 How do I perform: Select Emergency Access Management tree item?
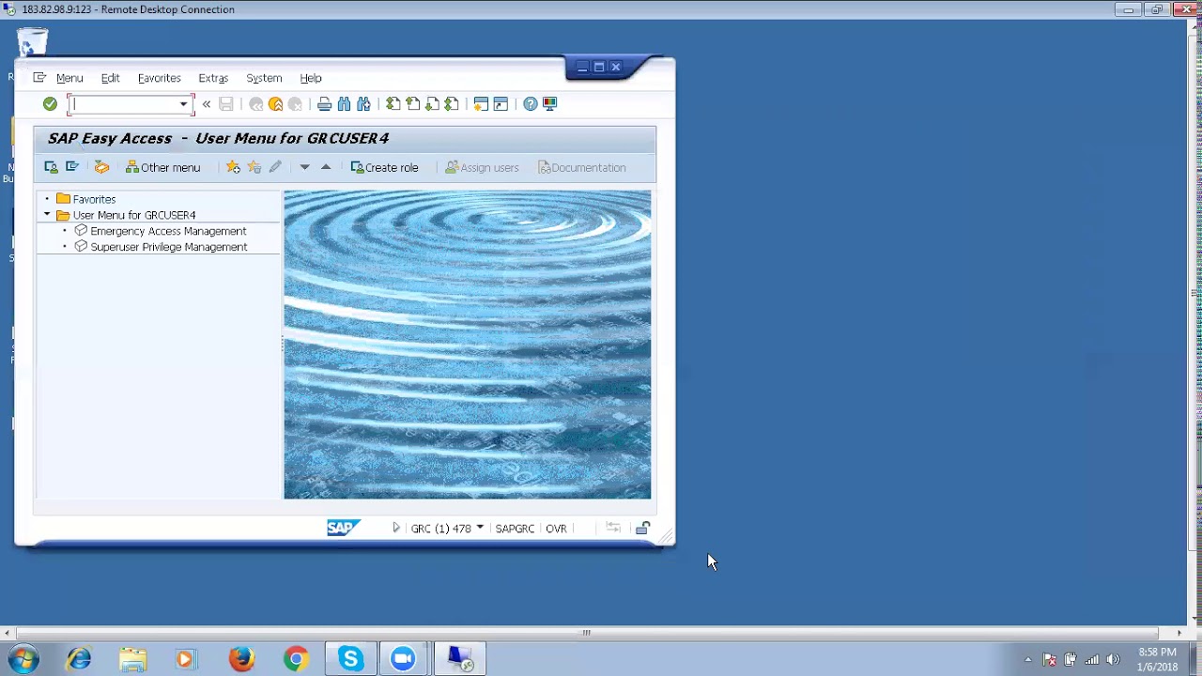pyautogui.click(x=168, y=231)
